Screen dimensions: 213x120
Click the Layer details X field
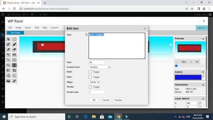click(191, 103)
